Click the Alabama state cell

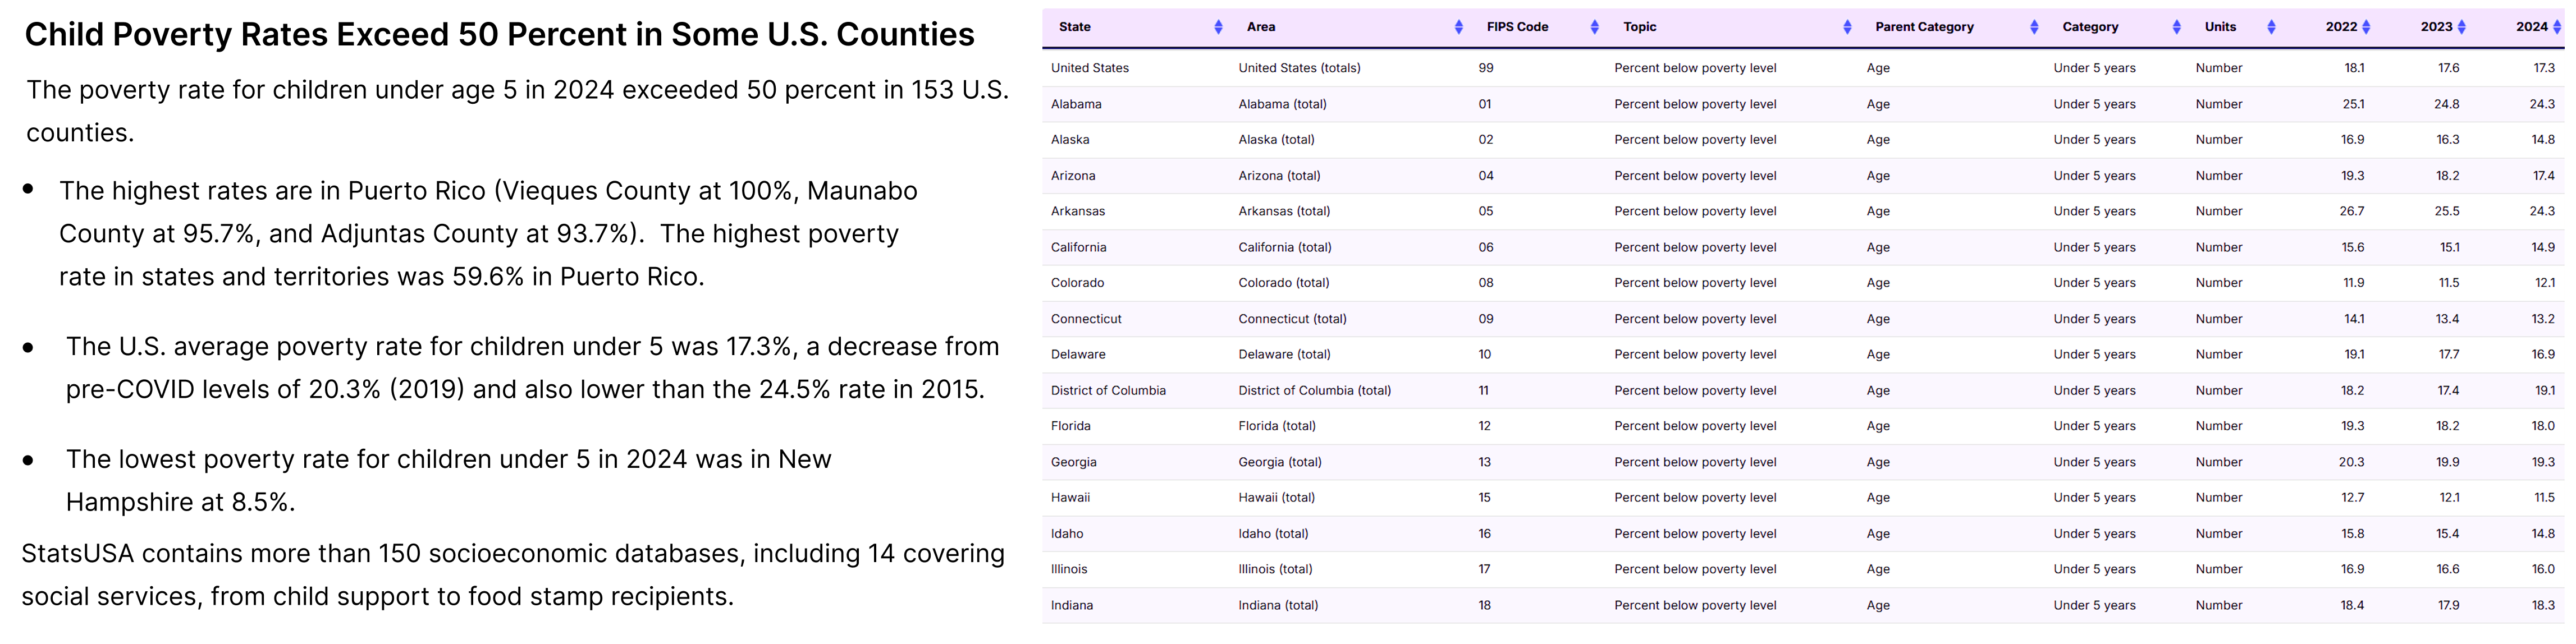click(x=1076, y=104)
